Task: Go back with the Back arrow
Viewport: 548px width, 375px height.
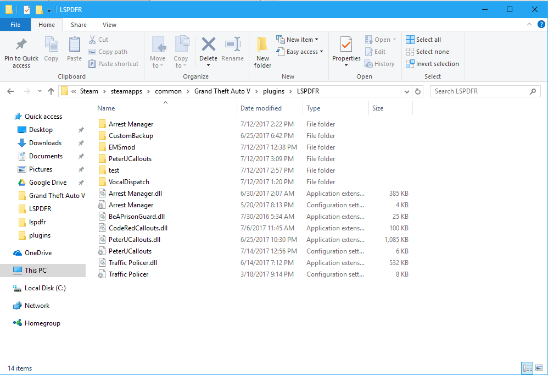Action: point(10,91)
